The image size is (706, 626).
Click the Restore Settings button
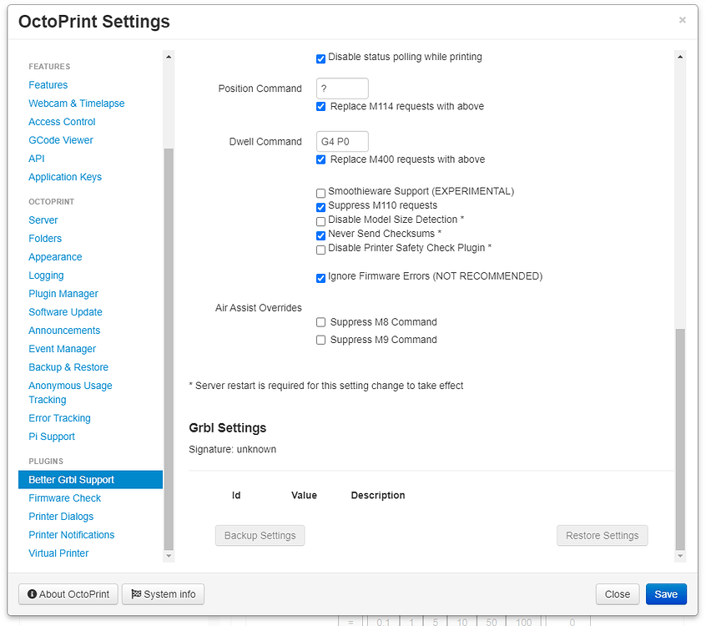point(602,535)
